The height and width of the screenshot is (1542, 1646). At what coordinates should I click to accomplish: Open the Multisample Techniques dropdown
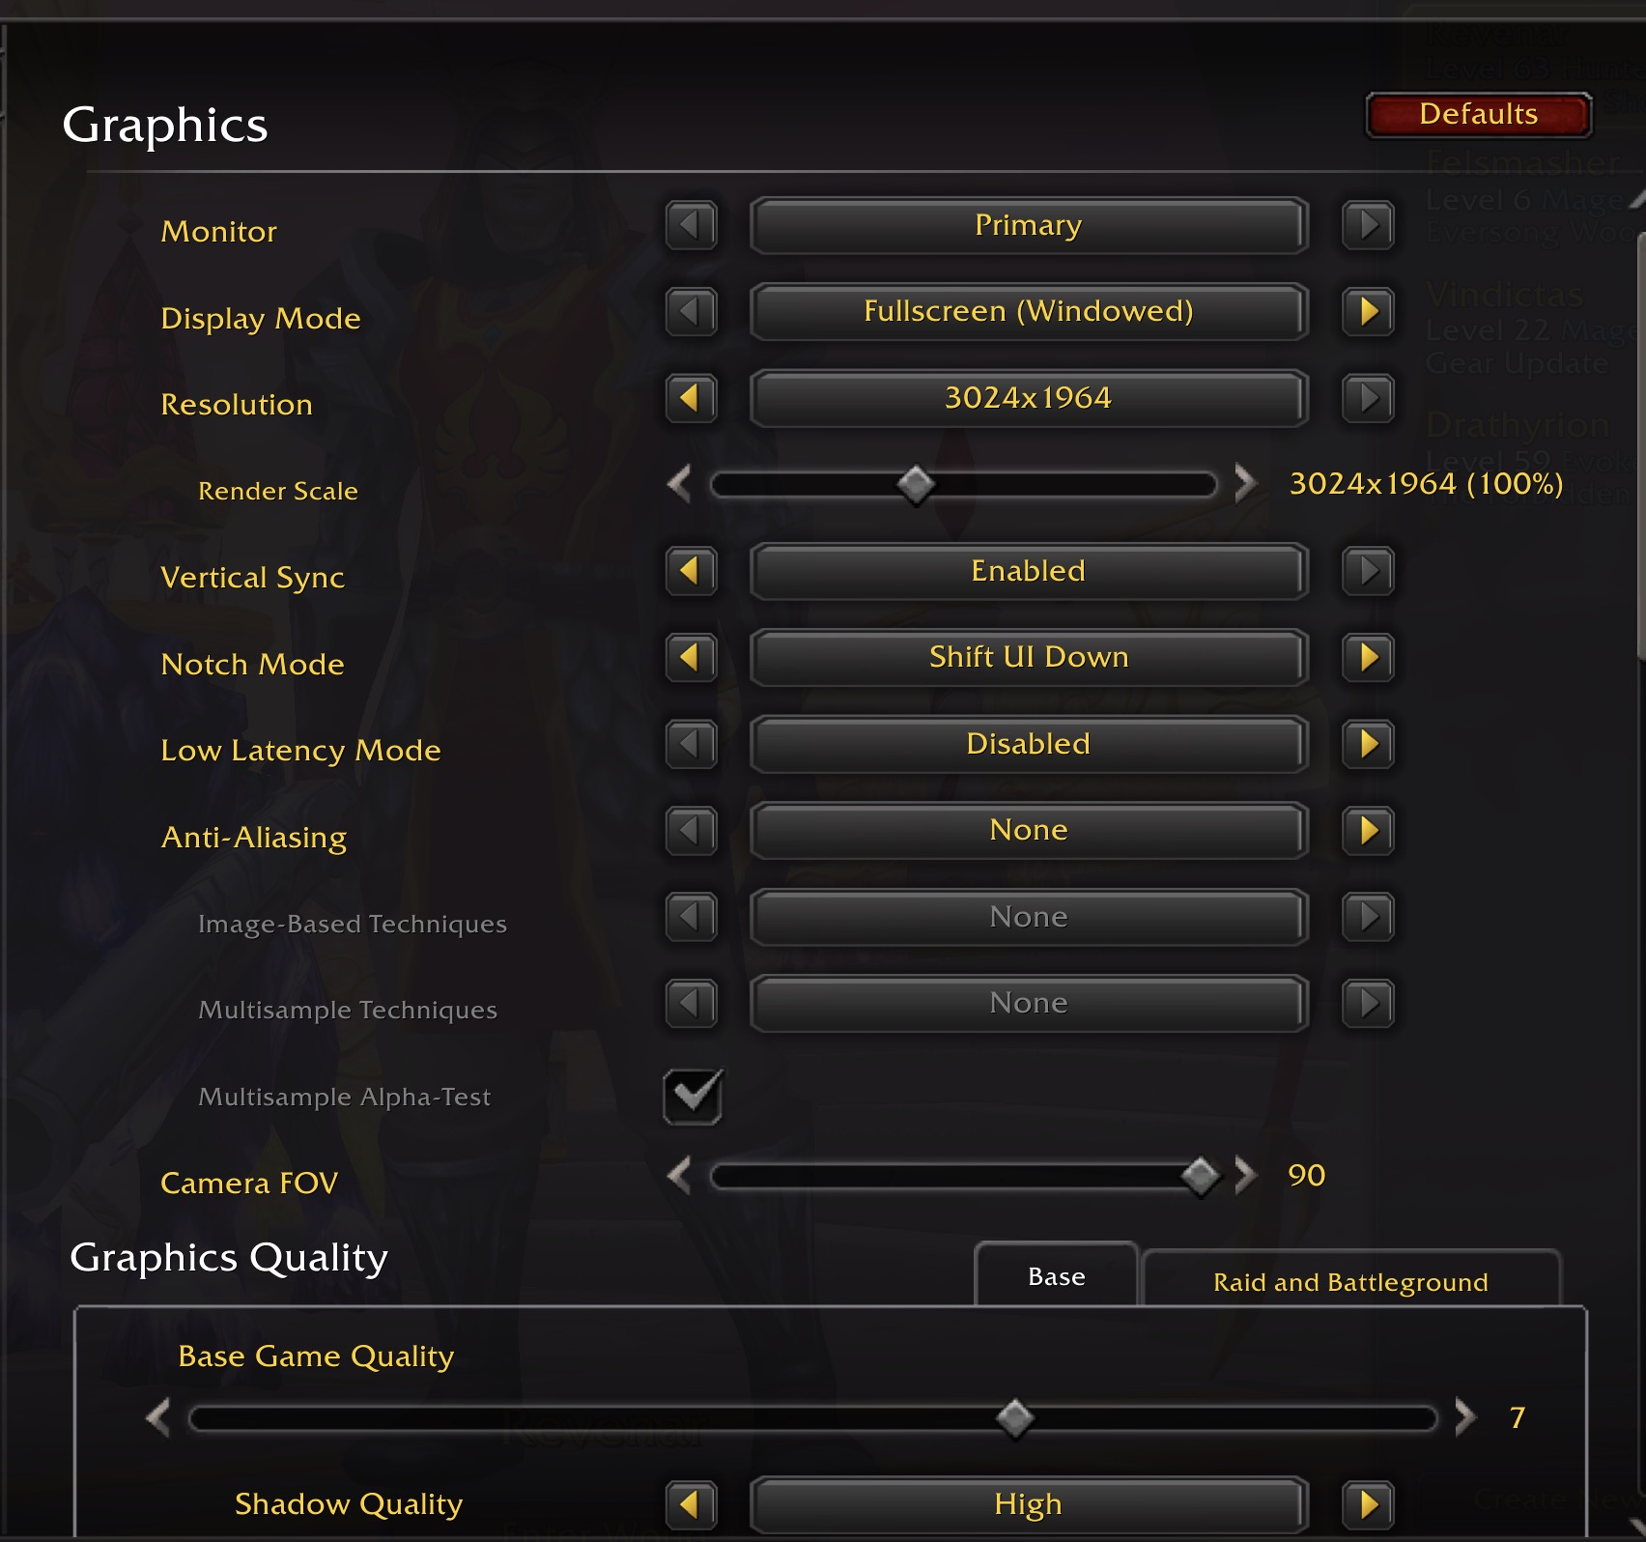1029,1003
